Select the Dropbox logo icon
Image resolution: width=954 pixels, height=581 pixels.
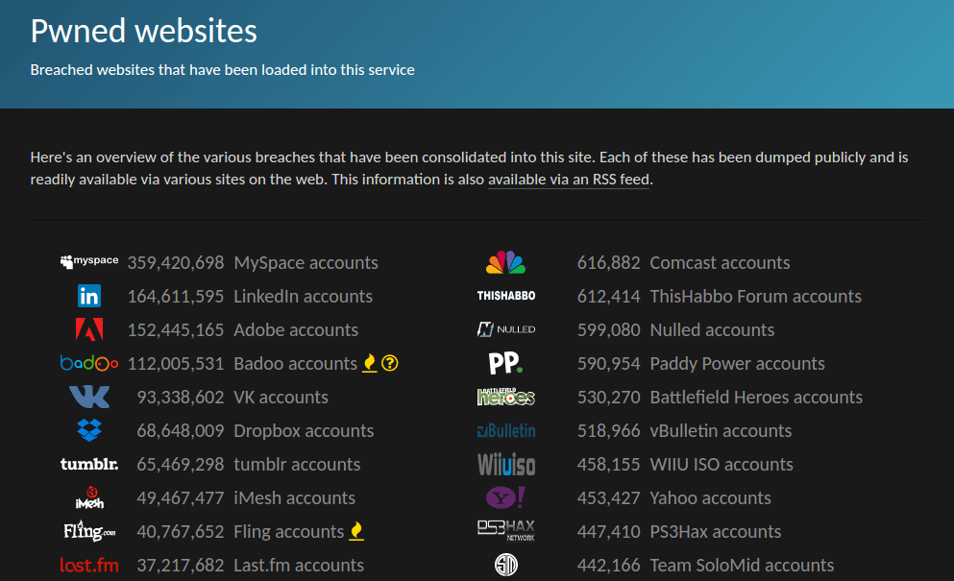89,430
